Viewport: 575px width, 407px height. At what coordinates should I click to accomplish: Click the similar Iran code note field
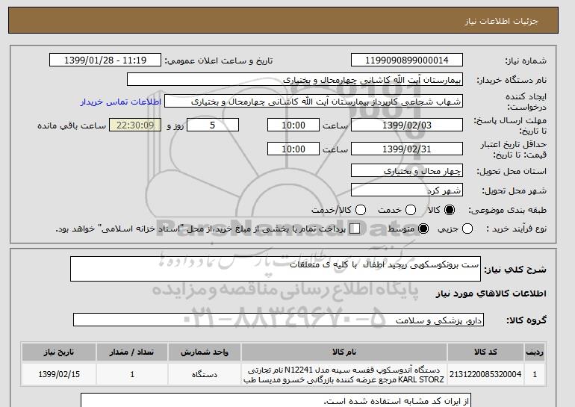tap(276, 400)
